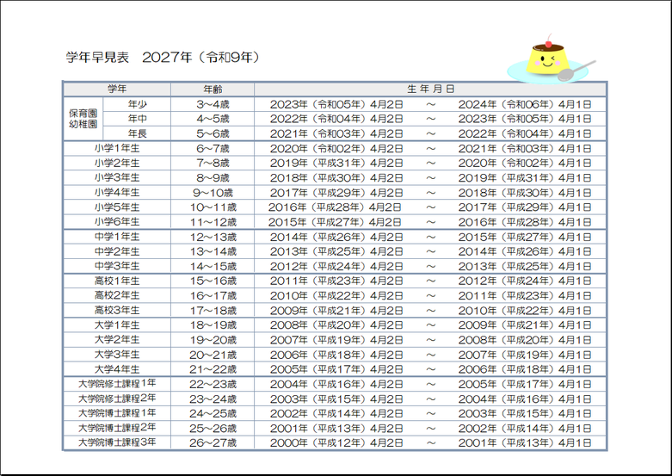Select the title 学年早見表 2027年（令和9年）
Image resolution: width=672 pixels, height=476 pixels.
tap(163, 57)
